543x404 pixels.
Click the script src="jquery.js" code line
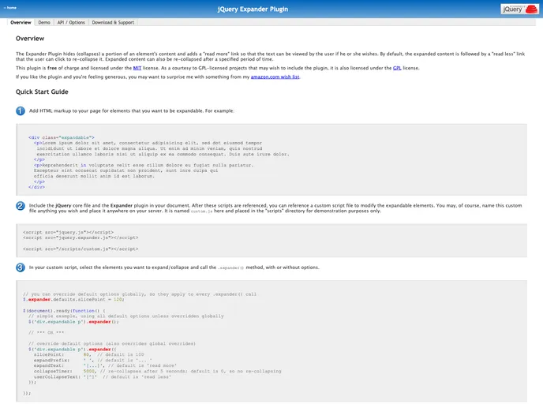coord(68,232)
